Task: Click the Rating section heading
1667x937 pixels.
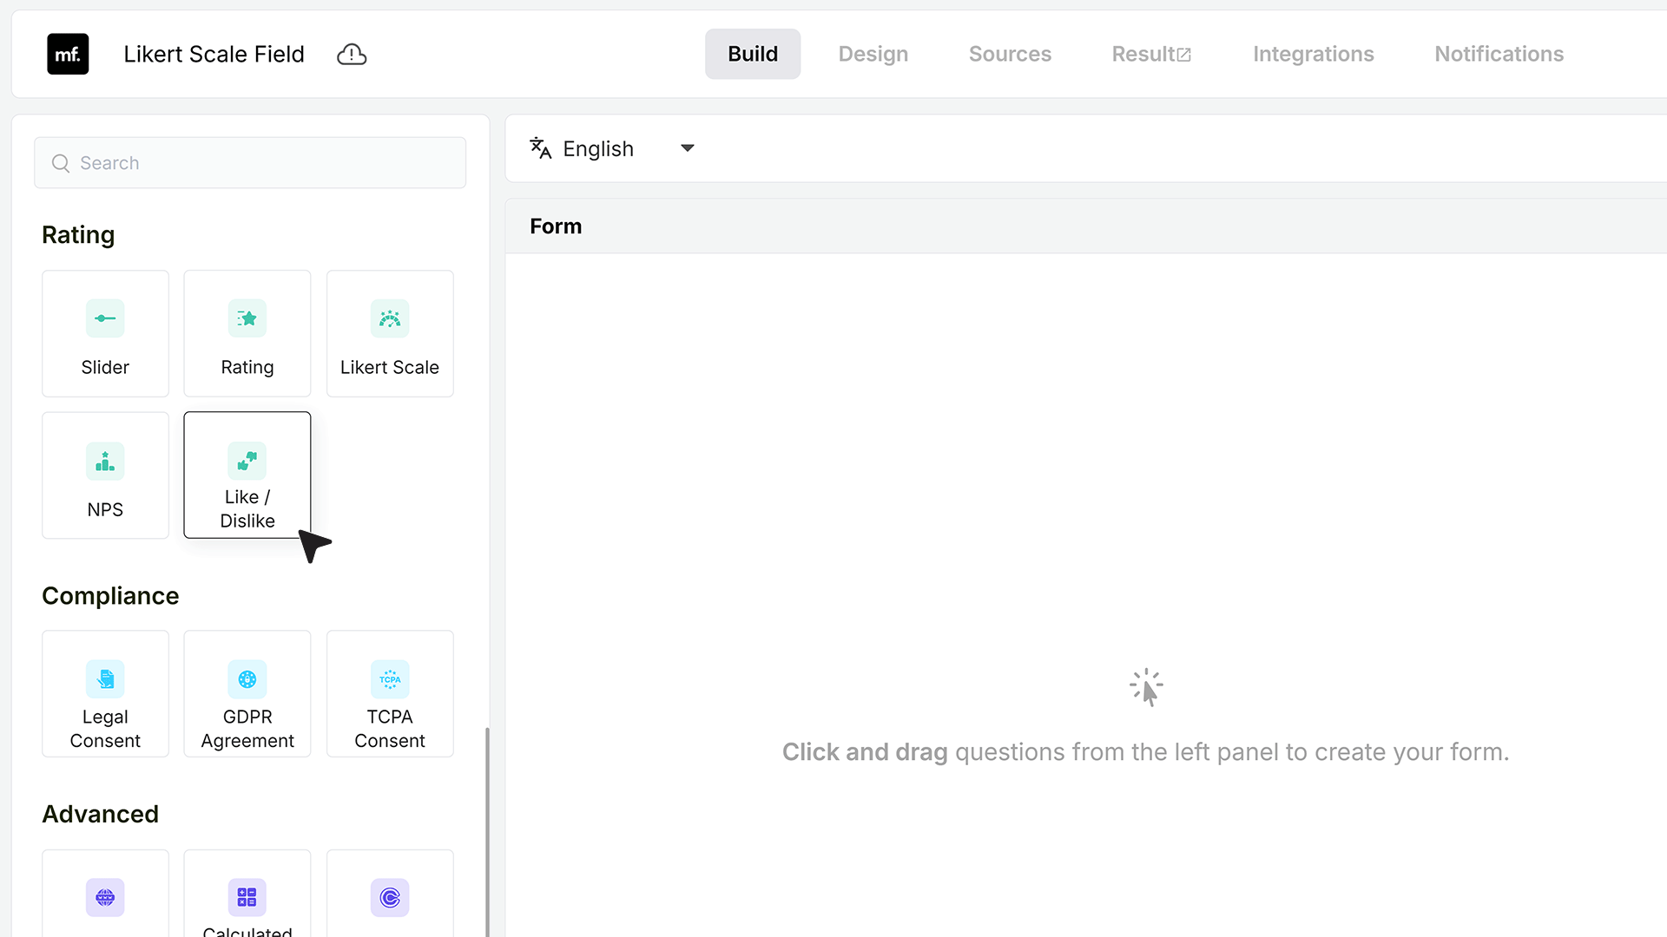Action: pyautogui.click(x=78, y=235)
